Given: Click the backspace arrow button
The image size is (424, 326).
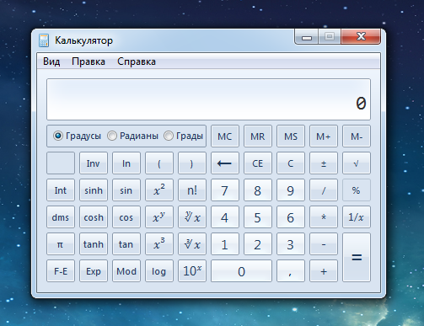Looking at the screenshot, I should coord(225,163).
